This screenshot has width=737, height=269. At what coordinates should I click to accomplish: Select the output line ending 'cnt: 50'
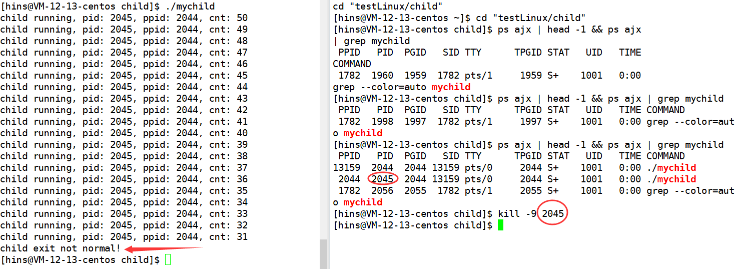124,18
